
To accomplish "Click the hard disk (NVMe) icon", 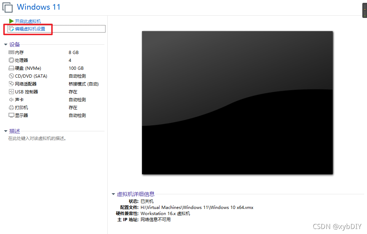I will [11, 68].
